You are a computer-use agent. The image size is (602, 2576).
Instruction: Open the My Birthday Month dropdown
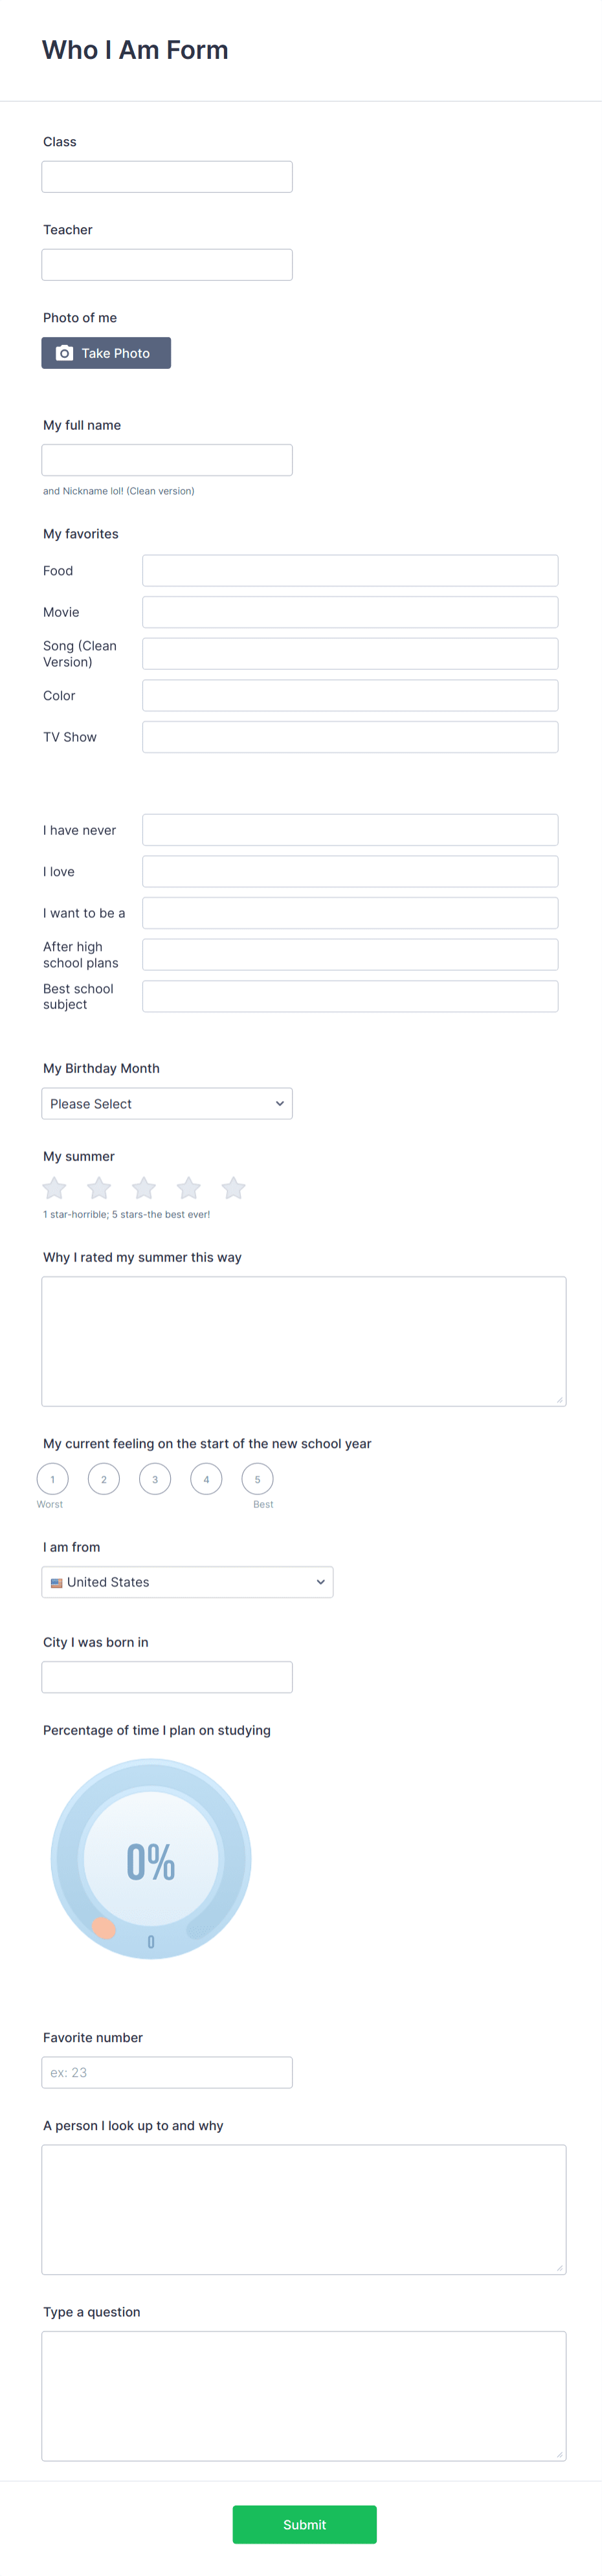coord(167,1103)
